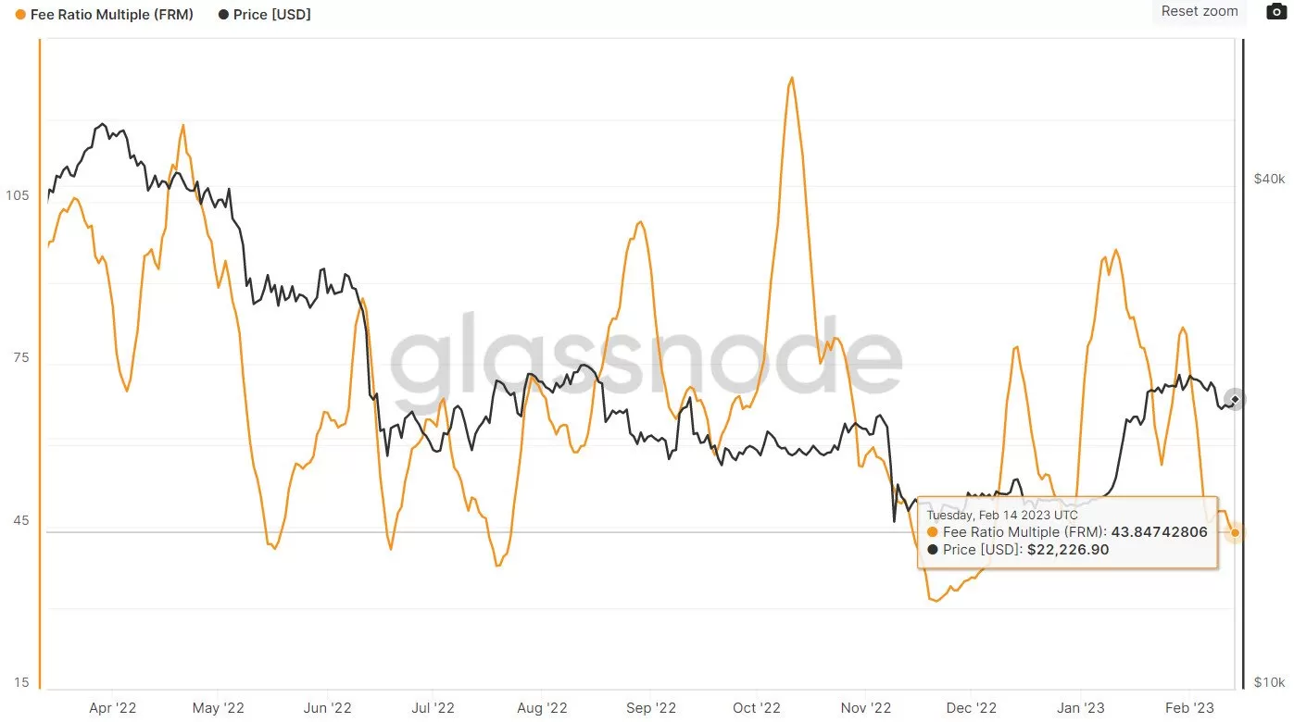Click the 105 left axis label
The image size is (1294, 722).
point(18,195)
